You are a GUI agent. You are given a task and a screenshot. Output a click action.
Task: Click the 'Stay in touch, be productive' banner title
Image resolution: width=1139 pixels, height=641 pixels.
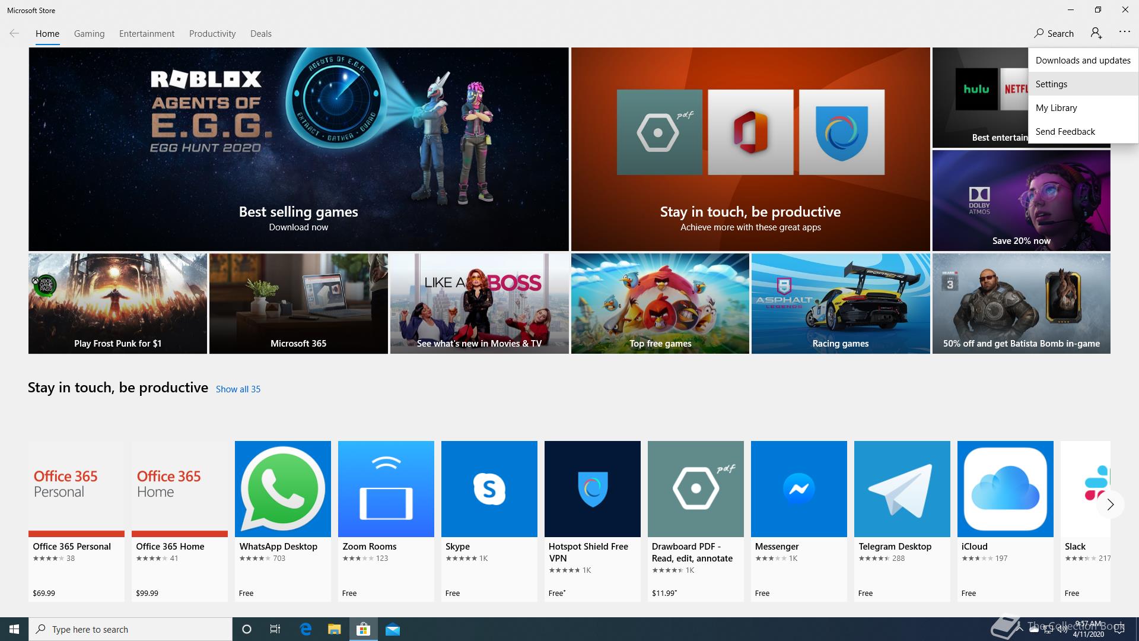pos(750,212)
